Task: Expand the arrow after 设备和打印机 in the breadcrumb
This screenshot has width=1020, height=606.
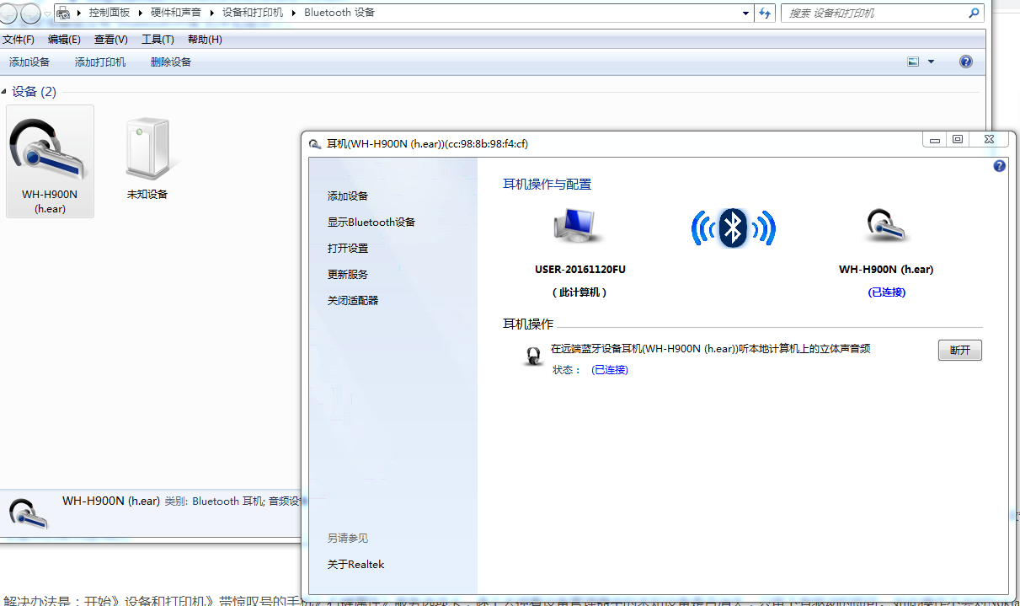Action: [293, 13]
